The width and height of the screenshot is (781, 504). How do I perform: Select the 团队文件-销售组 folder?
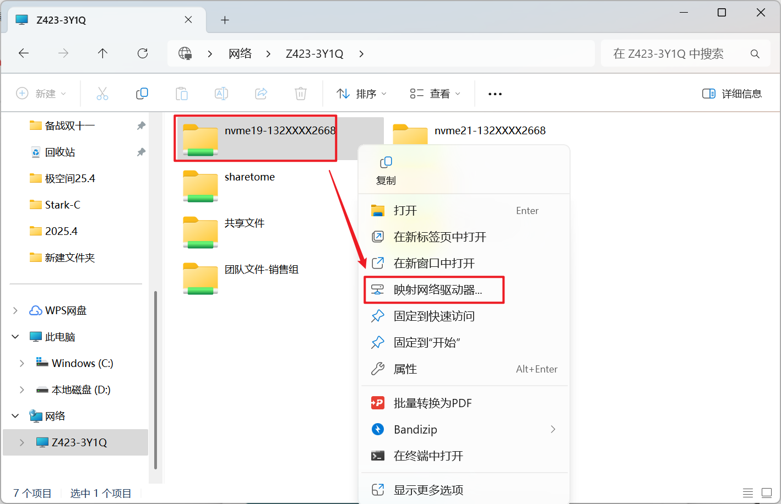coord(241,277)
